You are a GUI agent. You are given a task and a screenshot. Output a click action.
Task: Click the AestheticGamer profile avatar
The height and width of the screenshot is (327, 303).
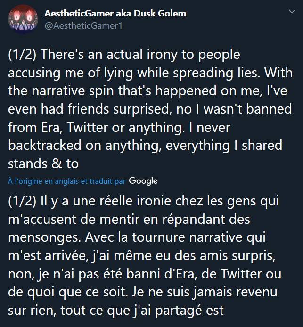click(x=21, y=19)
